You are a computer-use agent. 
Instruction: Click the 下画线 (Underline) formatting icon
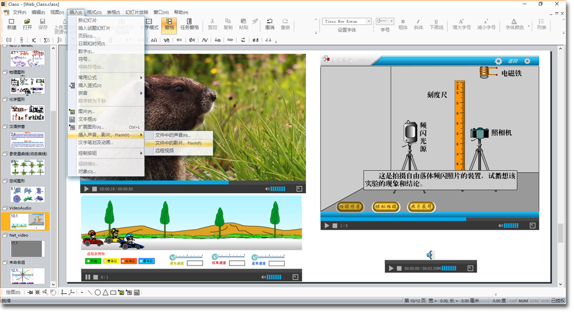pyautogui.click(x=436, y=24)
